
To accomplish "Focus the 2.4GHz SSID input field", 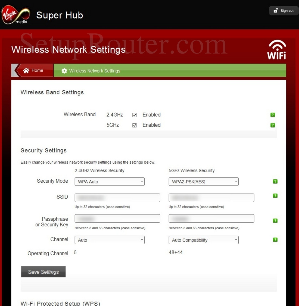I will pyautogui.click(x=117, y=198).
